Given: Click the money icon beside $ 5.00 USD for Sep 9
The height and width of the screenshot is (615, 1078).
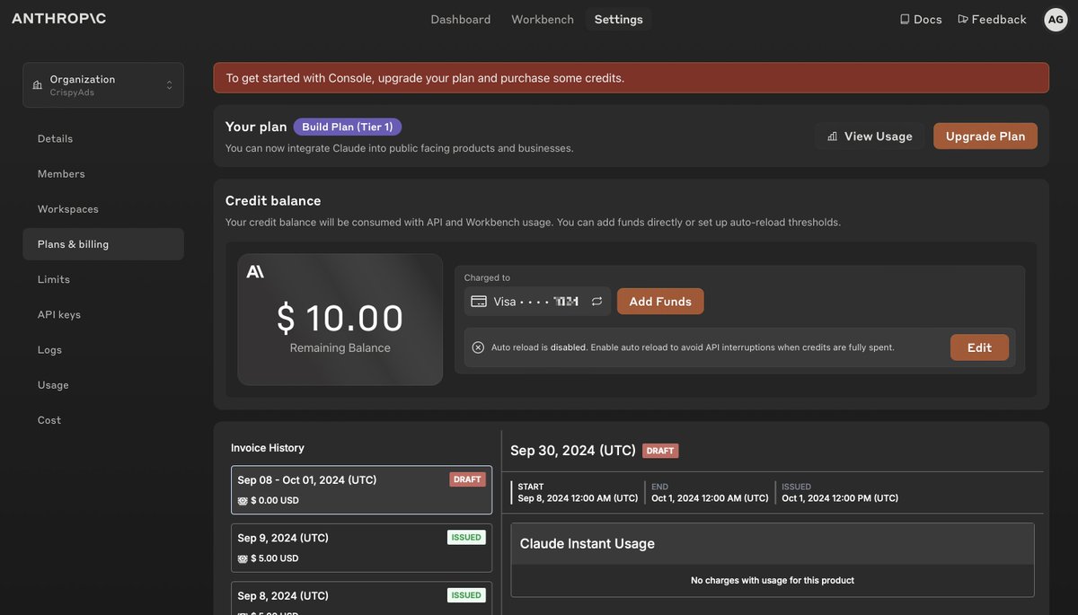Looking at the screenshot, I should 243,558.
